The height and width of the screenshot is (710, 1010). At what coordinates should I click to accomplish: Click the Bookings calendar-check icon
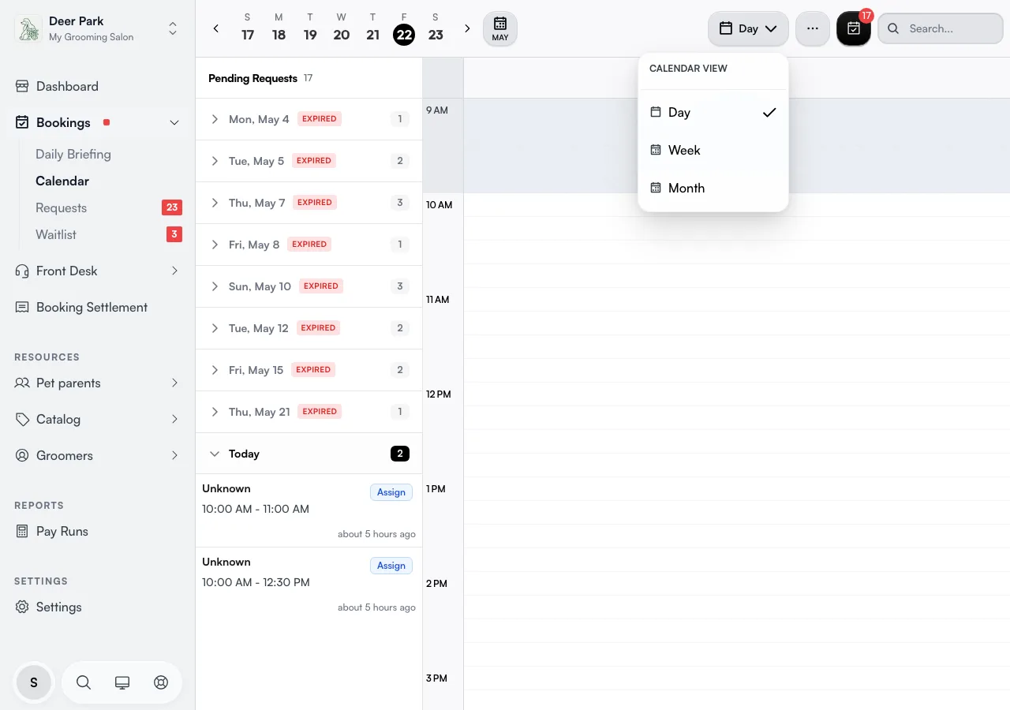tap(22, 122)
